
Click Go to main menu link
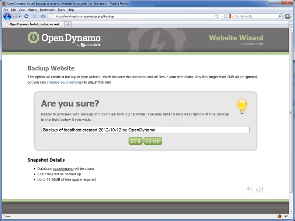pos(252,44)
